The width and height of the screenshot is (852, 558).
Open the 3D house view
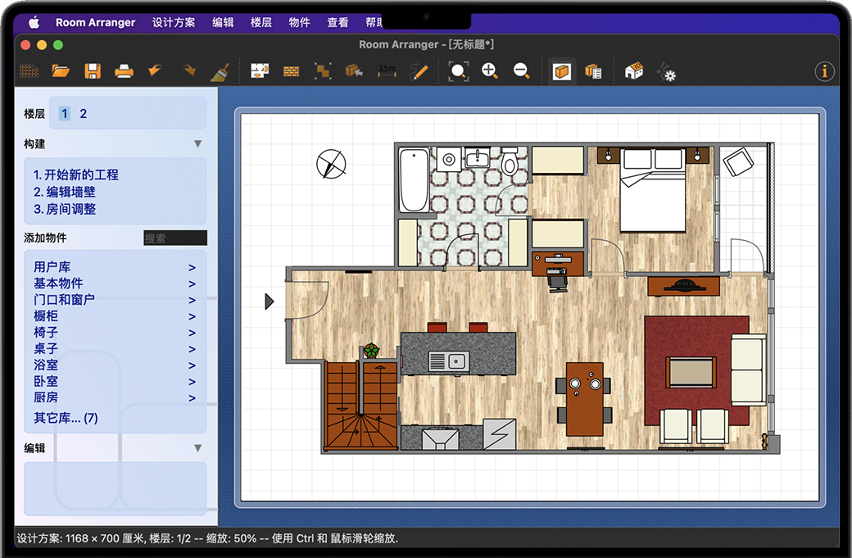pyautogui.click(x=633, y=71)
